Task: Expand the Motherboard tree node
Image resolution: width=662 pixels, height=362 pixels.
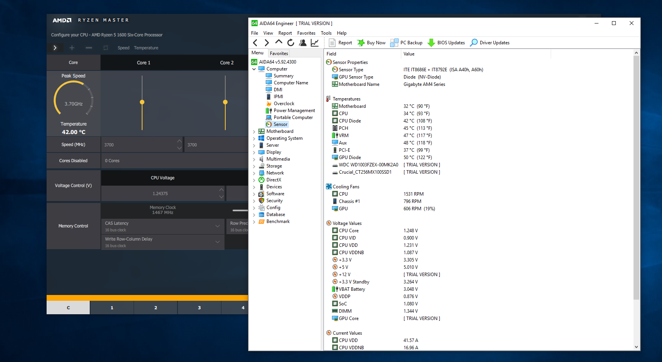Action: coord(254,132)
